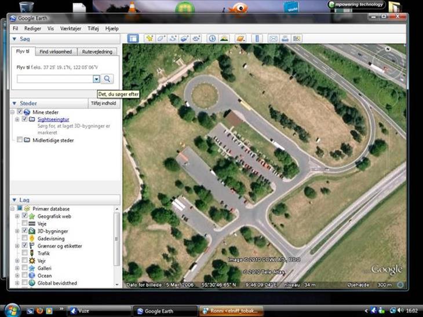Select the Add Polygon tool

(x=161, y=38)
